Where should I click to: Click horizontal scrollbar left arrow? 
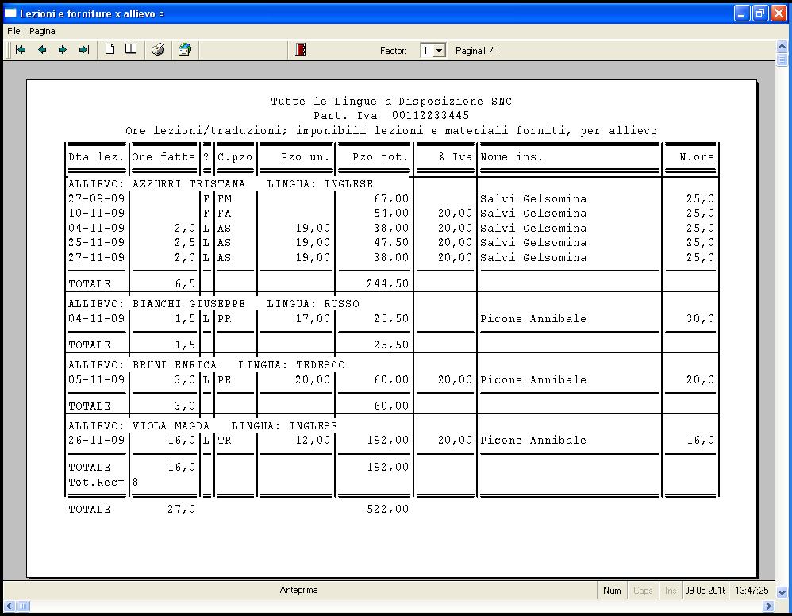10,606
